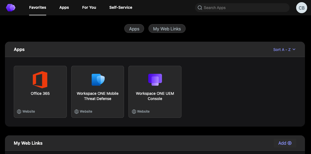Open the Self-Service tab
The width and height of the screenshot is (311, 154).
(121, 7)
